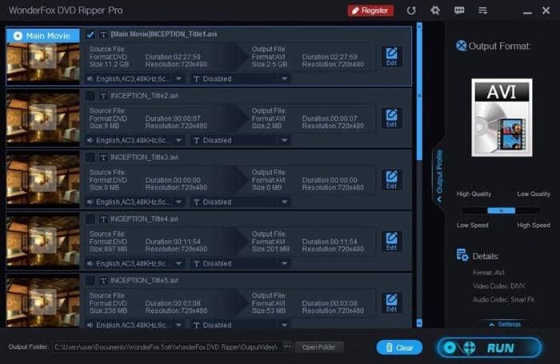
Task: Click the speaker icon in Title4 row
Action: click(x=90, y=264)
